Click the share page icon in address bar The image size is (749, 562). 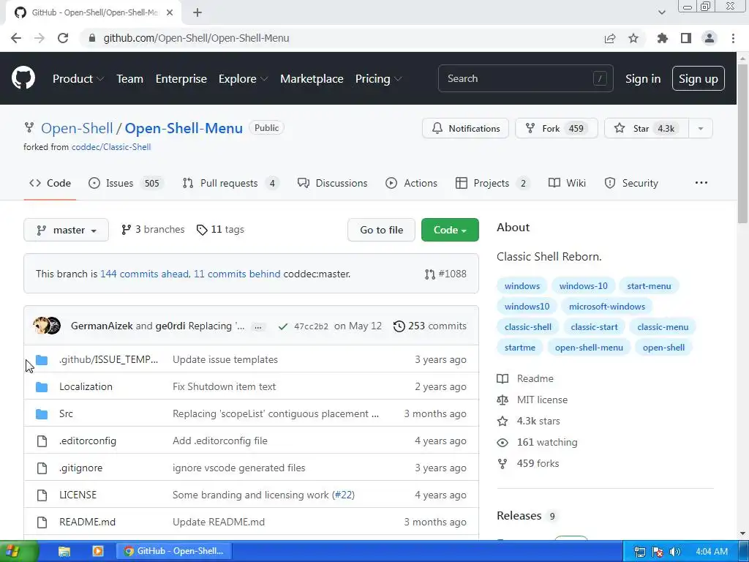(x=610, y=38)
